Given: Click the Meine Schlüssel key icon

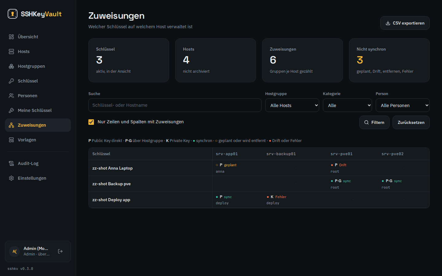Looking at the screenshot, I should [x=11, y=110].
